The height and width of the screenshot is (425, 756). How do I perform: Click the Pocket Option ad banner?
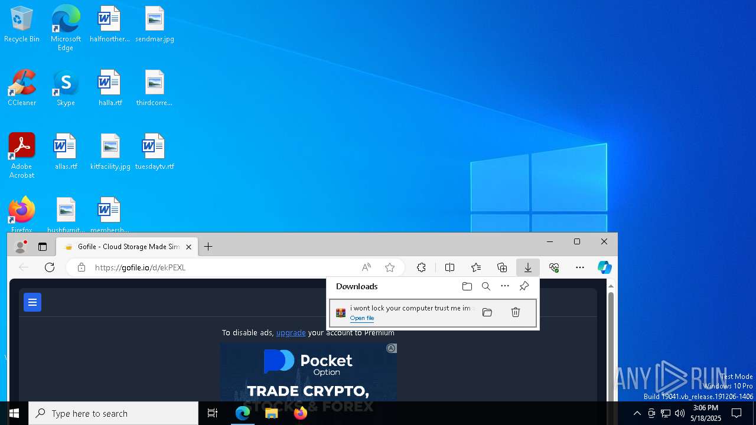click(x=308, y=372)
